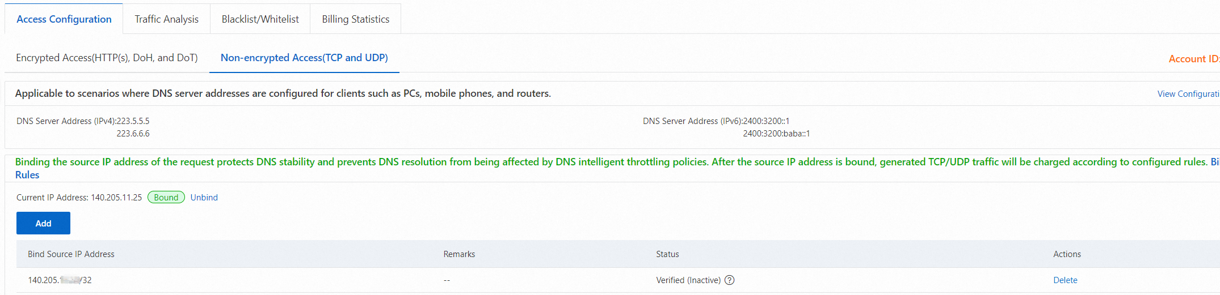This screenshot has width=1220, height=295.
Task: Click the Actions column header
Action: coord(1067,254)
